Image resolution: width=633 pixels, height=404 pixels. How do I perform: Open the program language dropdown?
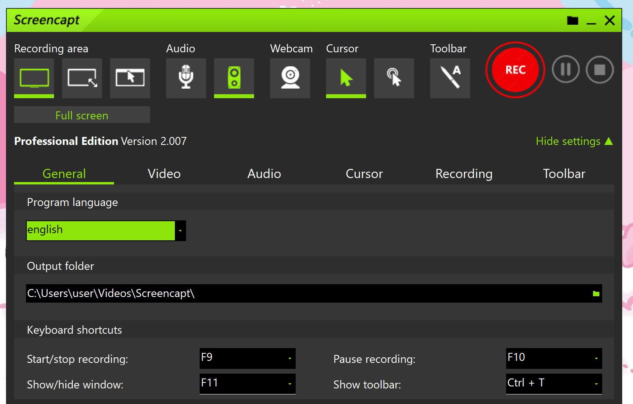tap(106, 231)
